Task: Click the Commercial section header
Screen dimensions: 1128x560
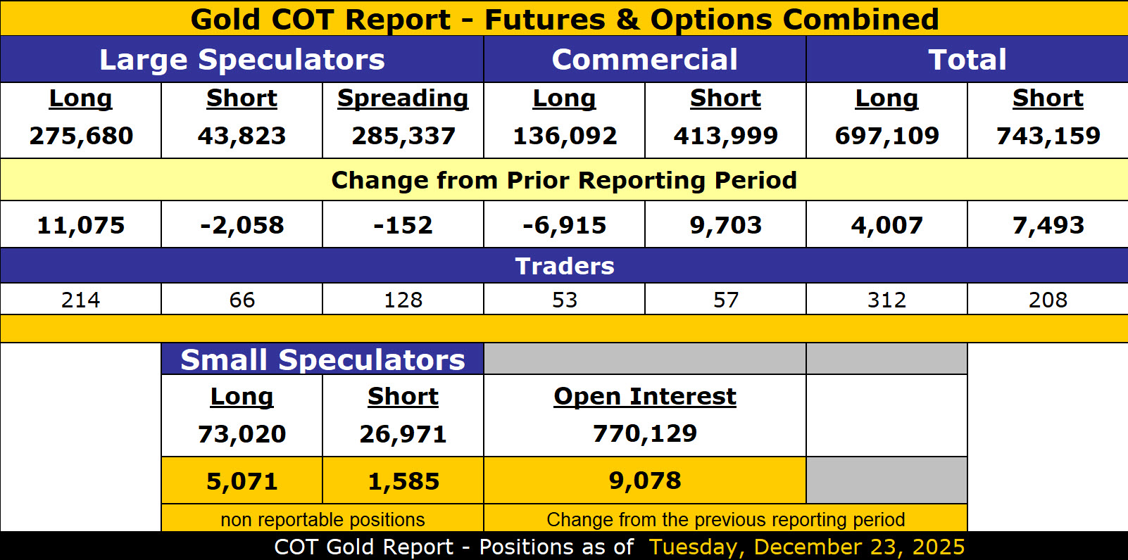Action: click(x=644, y=60)
